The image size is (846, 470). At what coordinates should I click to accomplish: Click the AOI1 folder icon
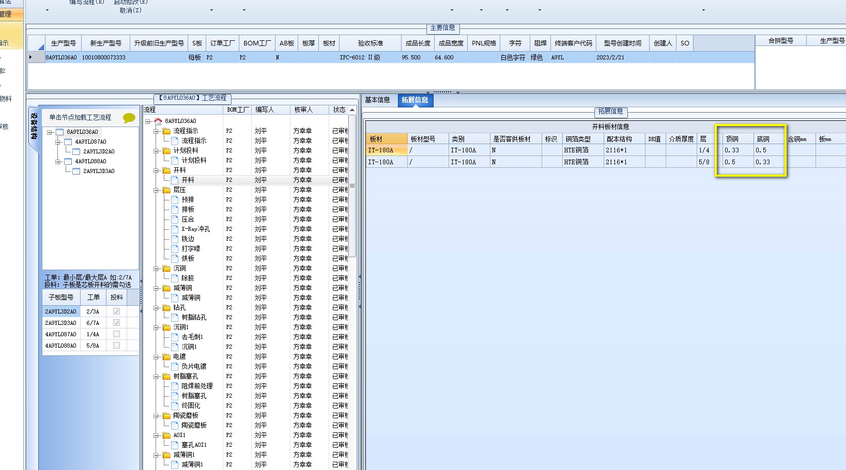coord(166,435)
